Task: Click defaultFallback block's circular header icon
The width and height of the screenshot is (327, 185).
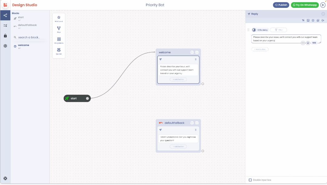Action: [x=192, y=123]
